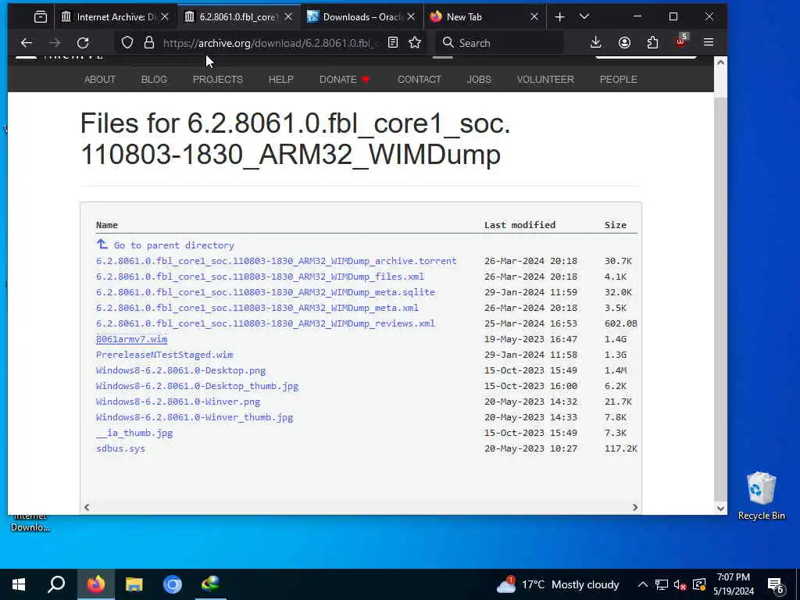
Task: Open the extensions puzzle icon
Action: [652, 43]
